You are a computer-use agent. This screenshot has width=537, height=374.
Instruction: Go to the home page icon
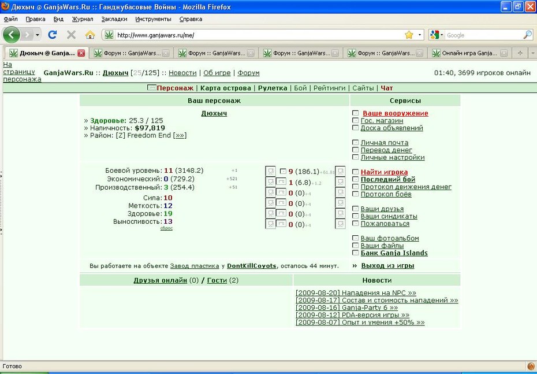(x=89, y=35)
